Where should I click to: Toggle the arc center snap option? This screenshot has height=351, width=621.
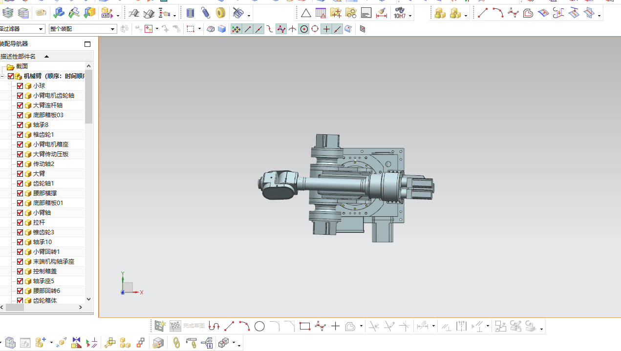click(x=304, y=29)
